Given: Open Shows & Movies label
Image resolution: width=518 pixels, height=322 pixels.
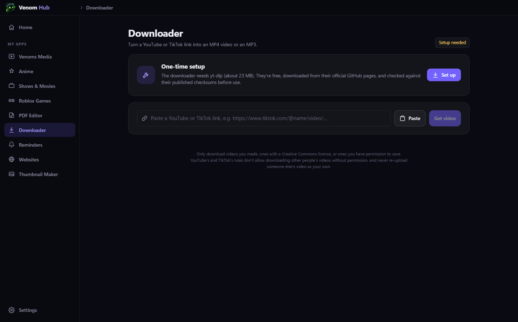Looking at the screenshot, I should (x=37, y=86).
